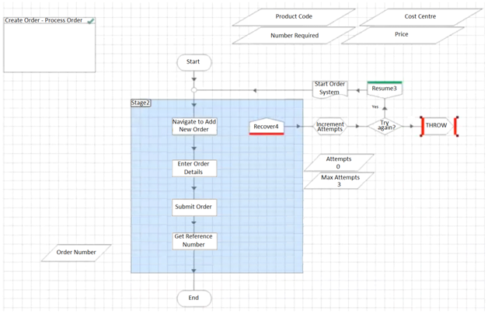Select the Get Reference Number step
The width and height of the screenshot is (488, 314).
(194, 241)
